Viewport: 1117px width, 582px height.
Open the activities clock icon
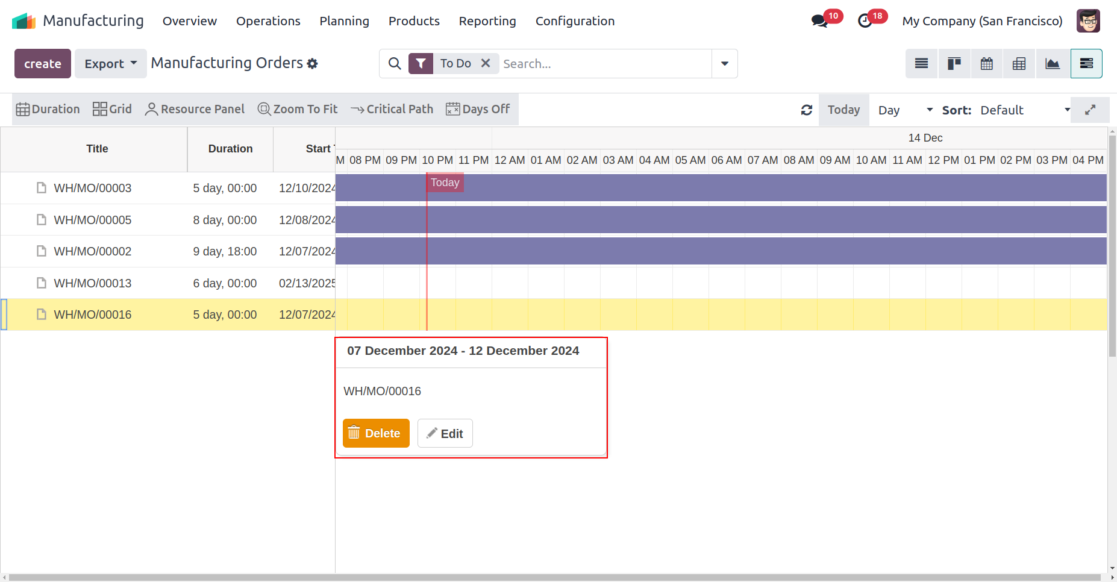coord(865,21)
